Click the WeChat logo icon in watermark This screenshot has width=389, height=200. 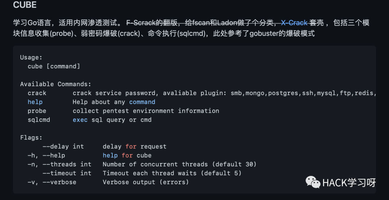(313, 182)
